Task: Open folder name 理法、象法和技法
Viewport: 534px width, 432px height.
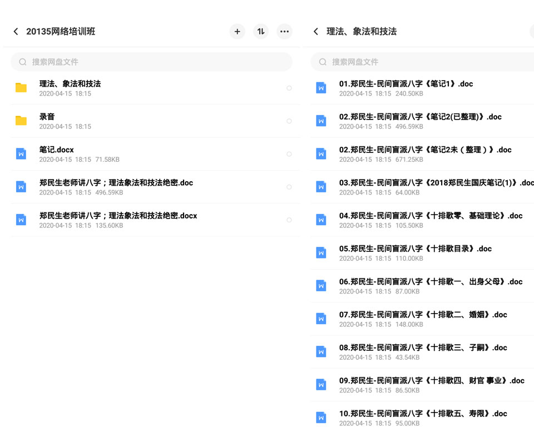Action: click(x=70, y=84)
